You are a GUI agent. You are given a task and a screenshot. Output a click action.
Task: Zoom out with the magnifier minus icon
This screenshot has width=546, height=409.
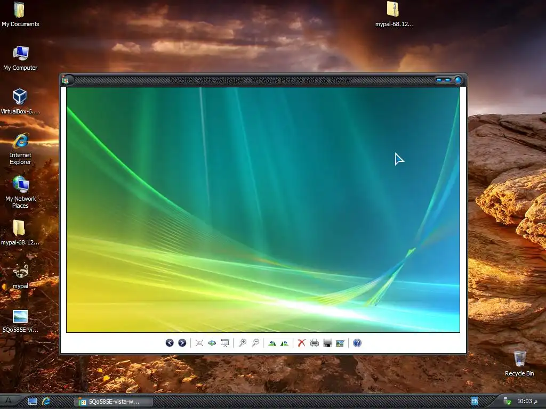[255, 343]
